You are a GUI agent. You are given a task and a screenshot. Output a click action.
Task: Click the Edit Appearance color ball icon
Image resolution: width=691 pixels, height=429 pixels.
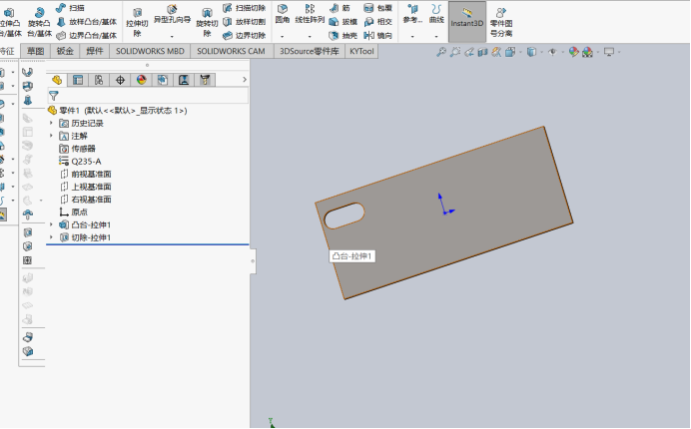pyautogui.click(x=573, y=52)
